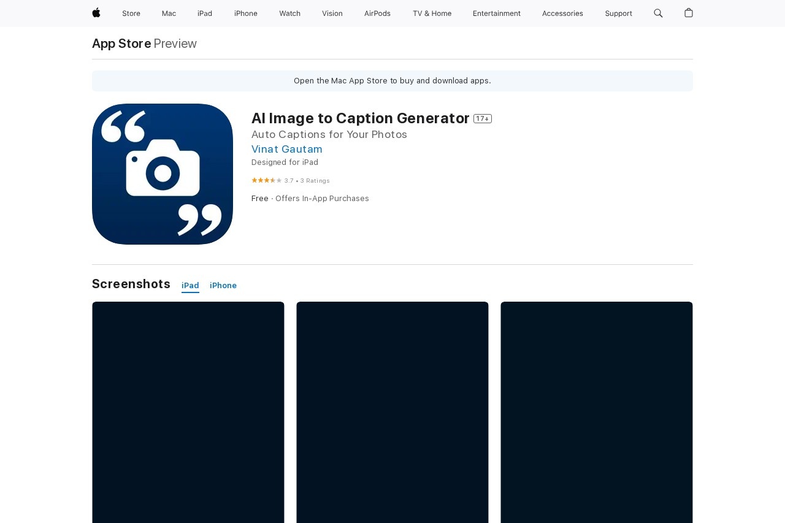Click the star rating icons
Image resolution: width=785 pixels, height=523 pixels.
tap(267, 180)
